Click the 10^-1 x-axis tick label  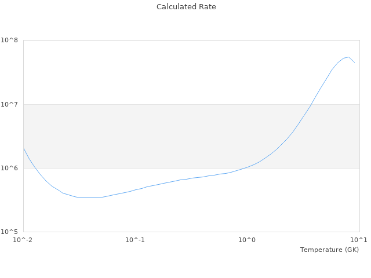[135, 240]
